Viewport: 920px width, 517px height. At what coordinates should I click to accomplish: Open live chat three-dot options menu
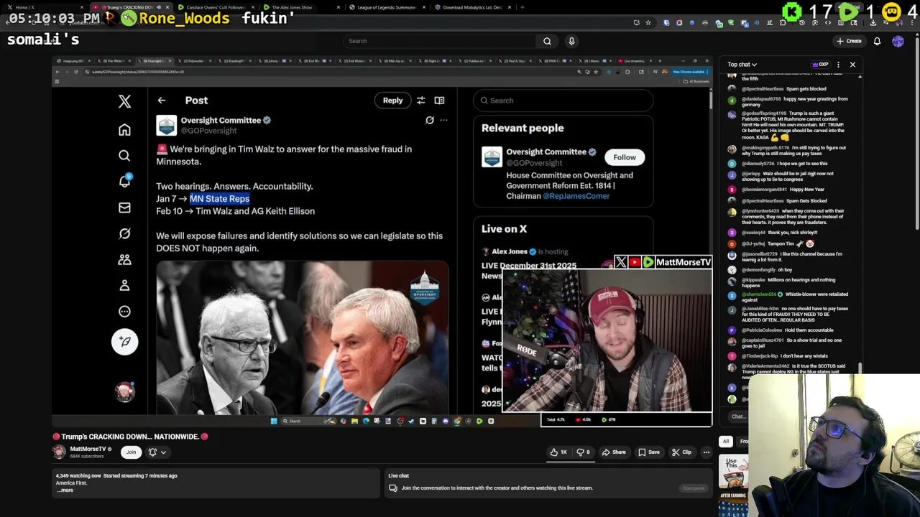point(838,65)
